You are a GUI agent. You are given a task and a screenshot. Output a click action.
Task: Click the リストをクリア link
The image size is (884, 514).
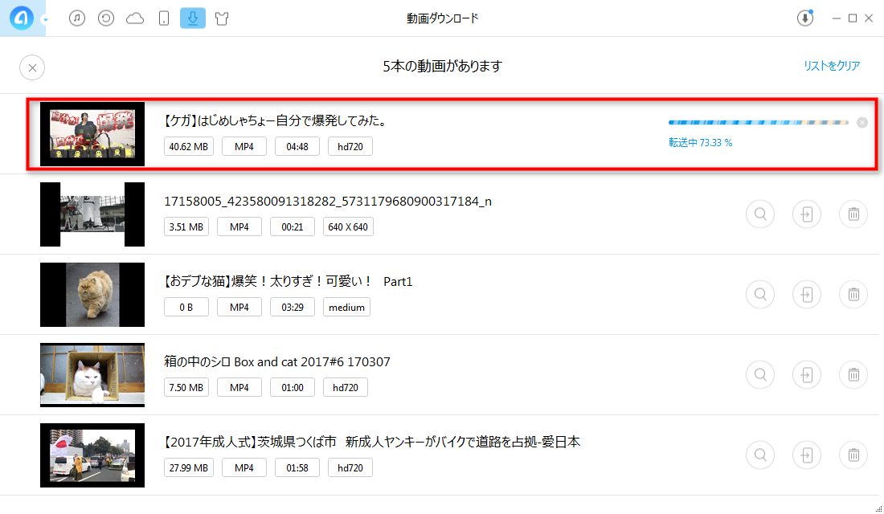[832, 66]
